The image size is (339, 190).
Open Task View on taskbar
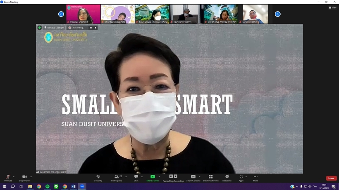tap(21, 186)
